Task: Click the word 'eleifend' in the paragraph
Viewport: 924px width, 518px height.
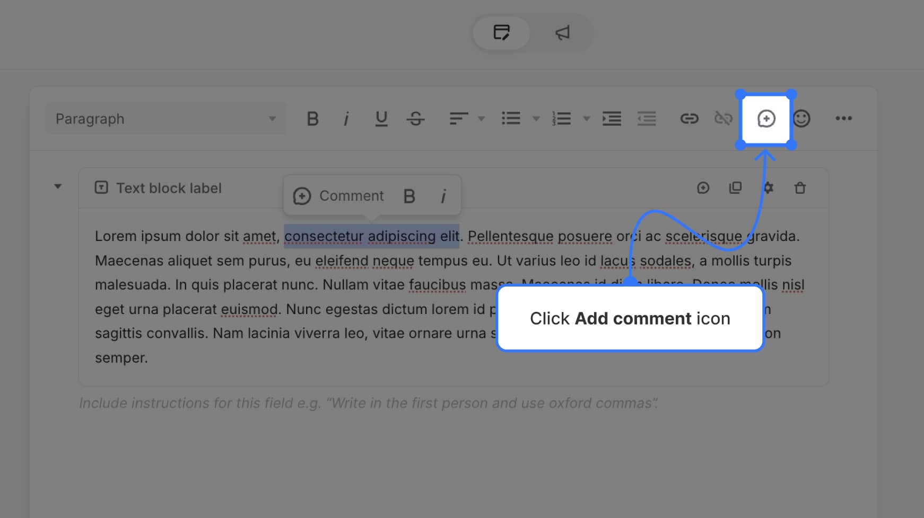Action: [342, 261]
